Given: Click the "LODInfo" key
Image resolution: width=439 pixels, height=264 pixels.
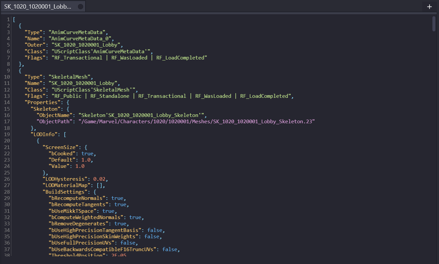Looking at the screenshot, I should pyautogui.click(x=44, y=134).
